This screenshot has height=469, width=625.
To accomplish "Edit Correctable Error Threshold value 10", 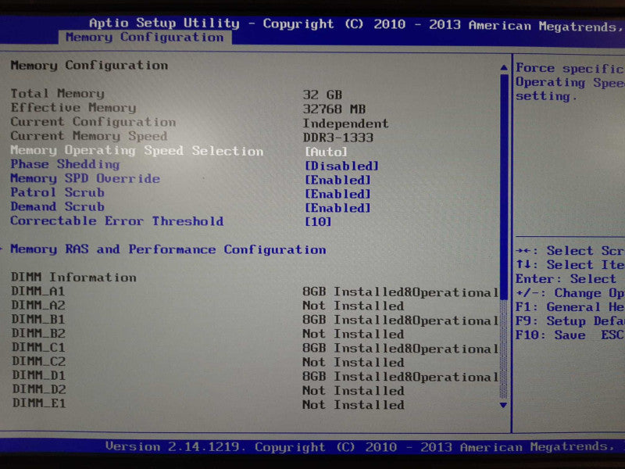I will coord(318,222).
